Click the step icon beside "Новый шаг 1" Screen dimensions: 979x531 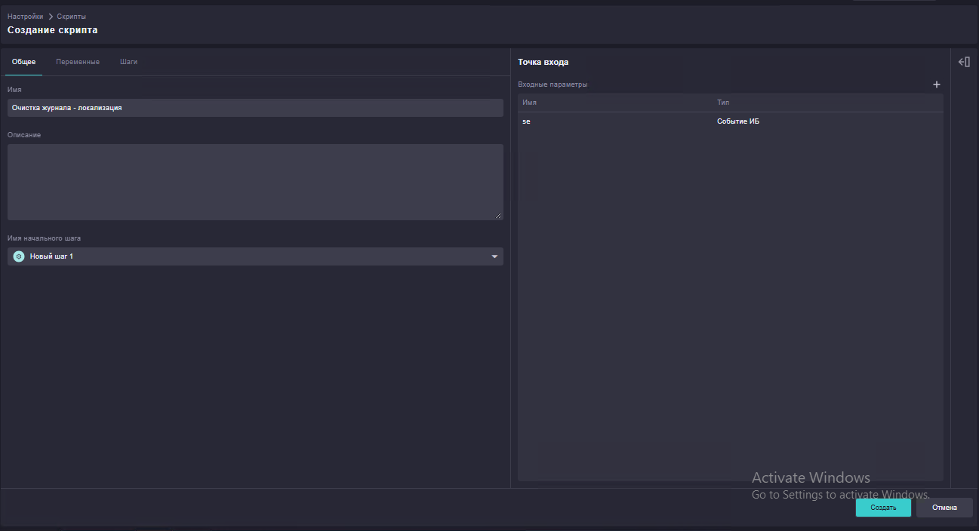19,256
